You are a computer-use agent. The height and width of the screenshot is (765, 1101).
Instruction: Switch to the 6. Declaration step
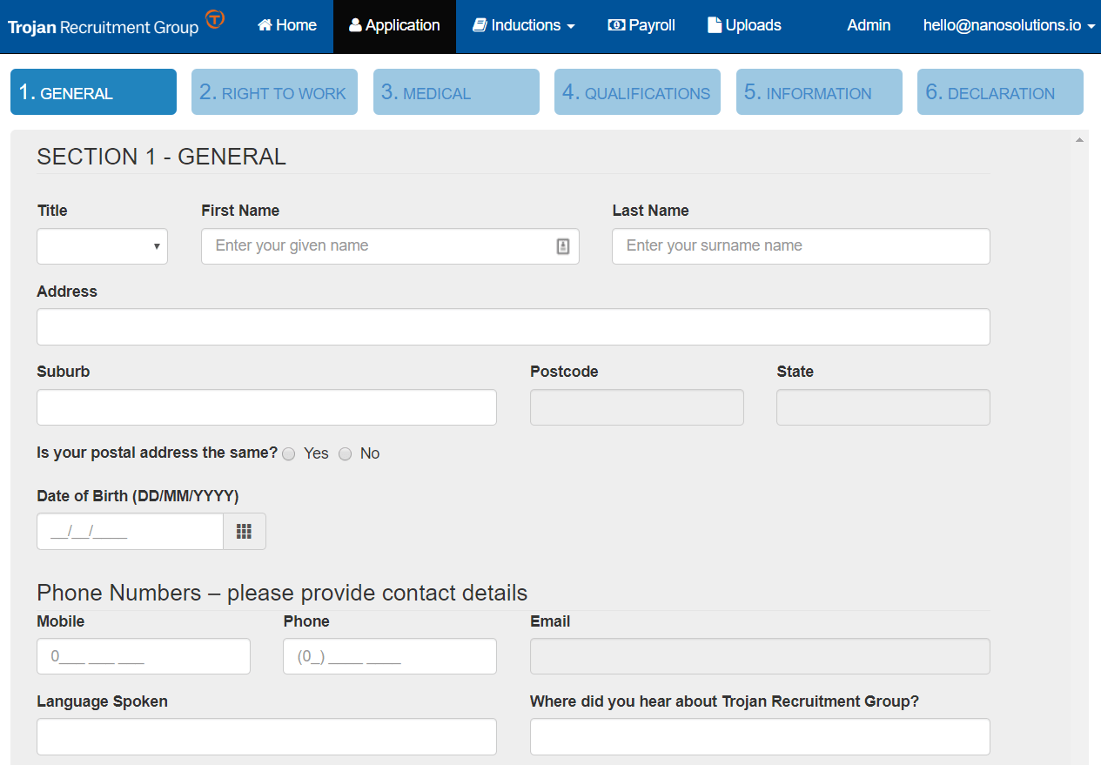pyautogui.click(x=1000, y=92)
